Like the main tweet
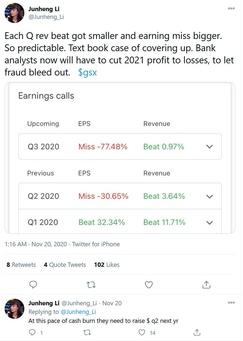243x341 pixels. pyautogui.click(x=149, y=284)
